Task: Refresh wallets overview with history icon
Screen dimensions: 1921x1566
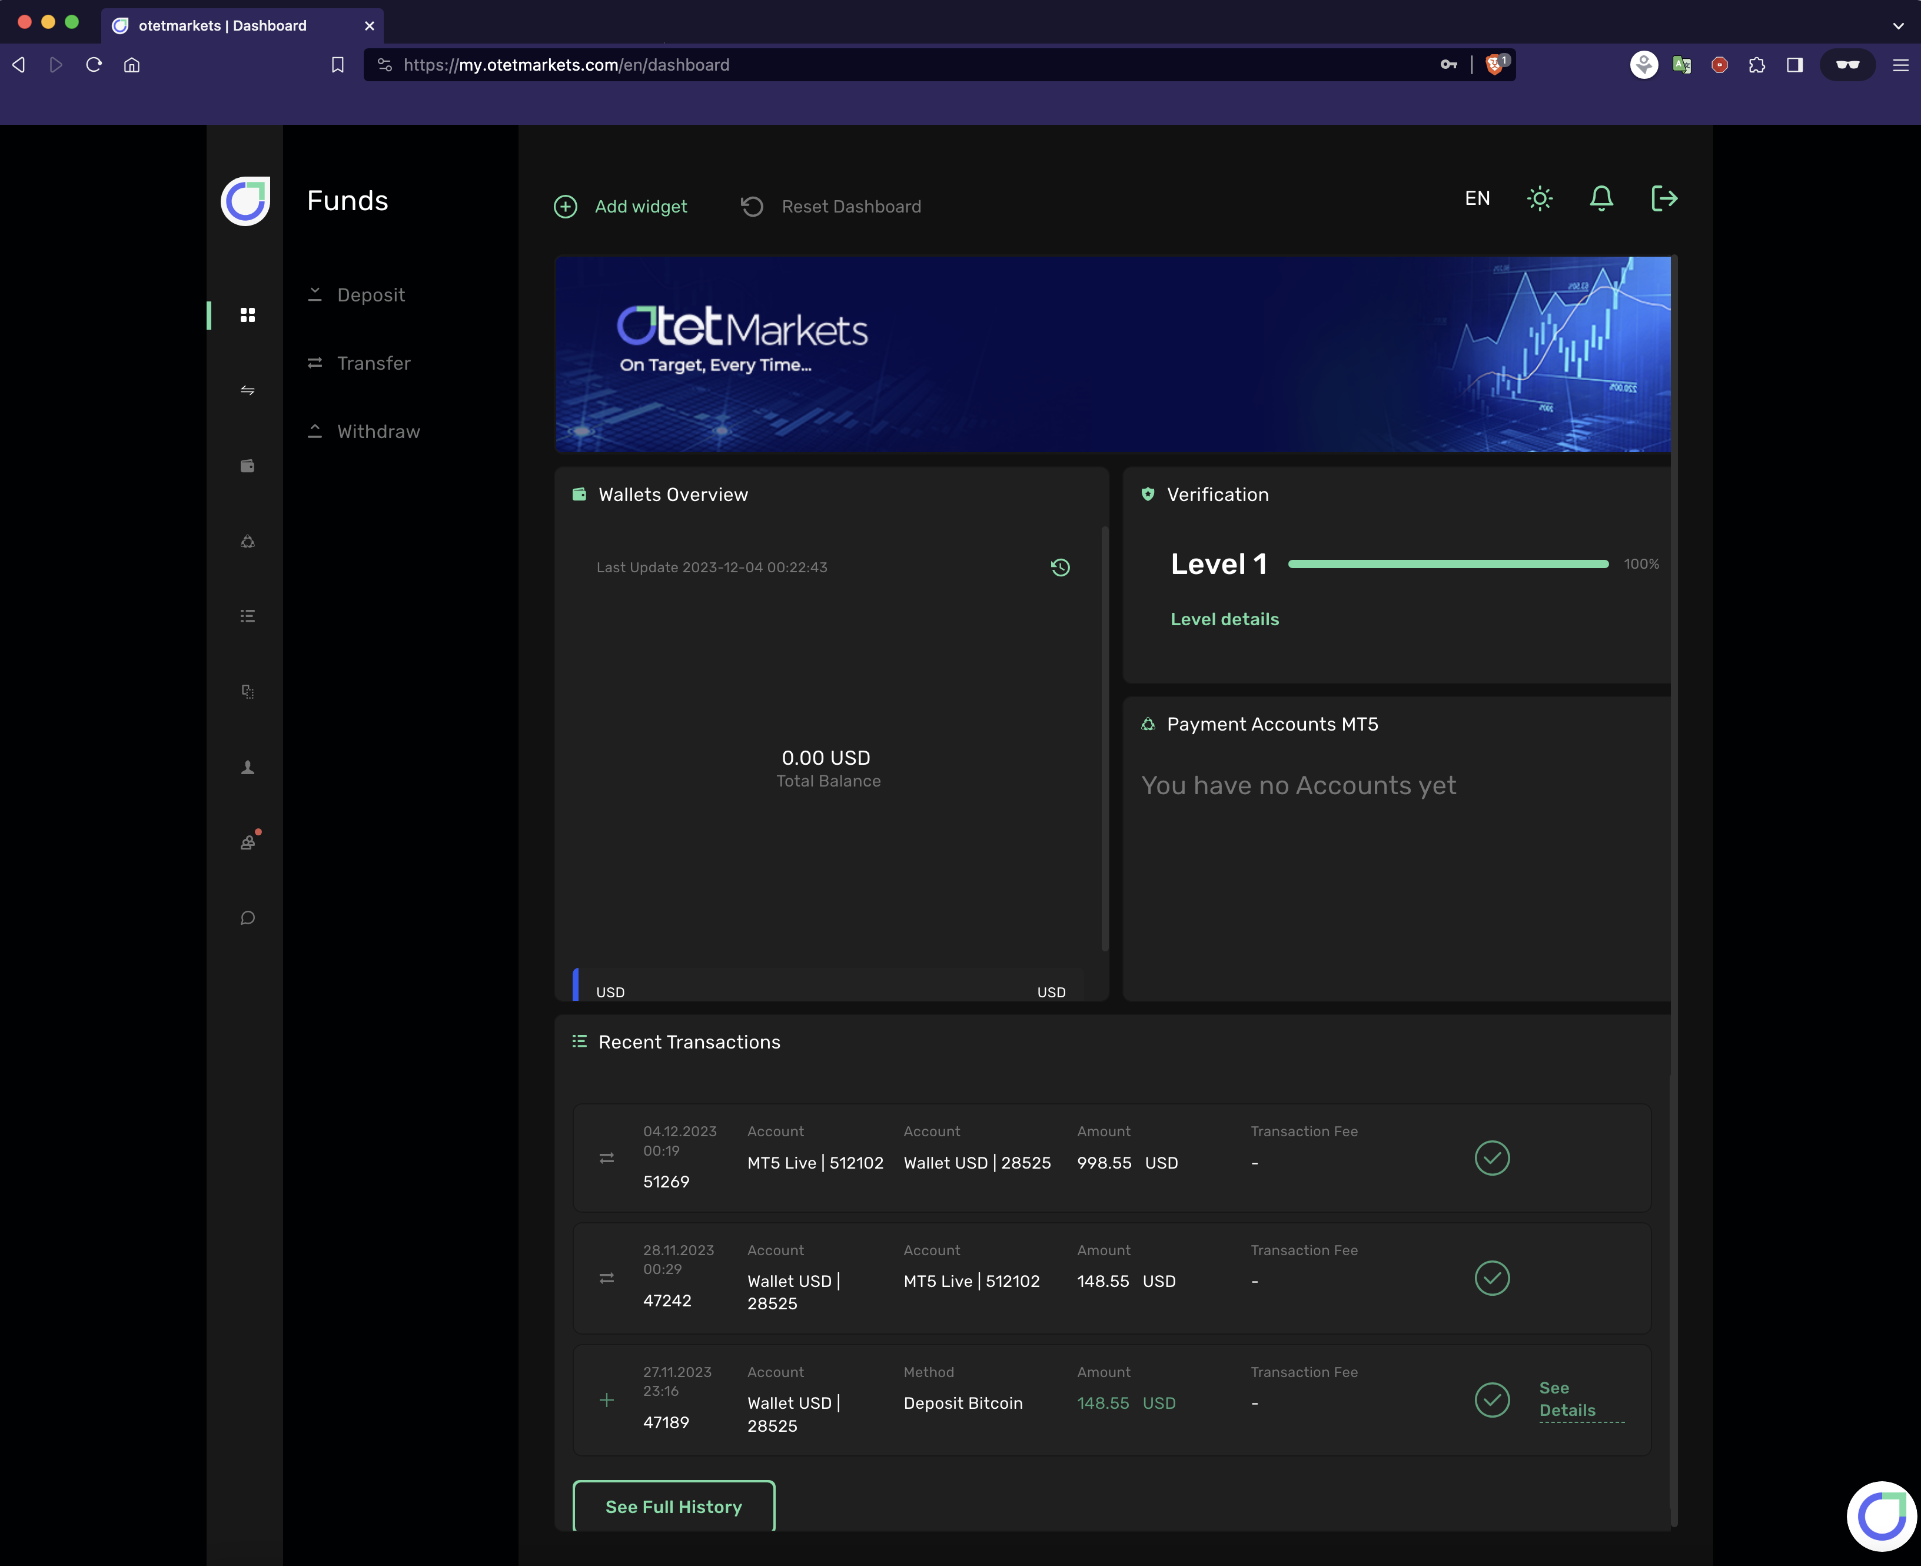Action: [1061, 568]
